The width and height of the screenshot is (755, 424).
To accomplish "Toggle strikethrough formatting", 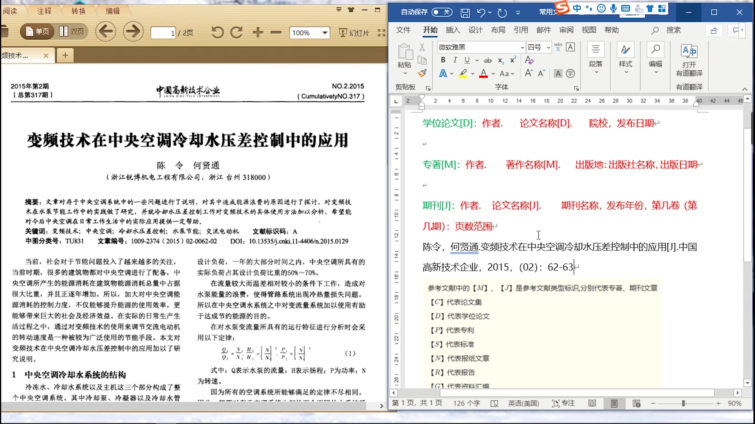I will (488, 60).
